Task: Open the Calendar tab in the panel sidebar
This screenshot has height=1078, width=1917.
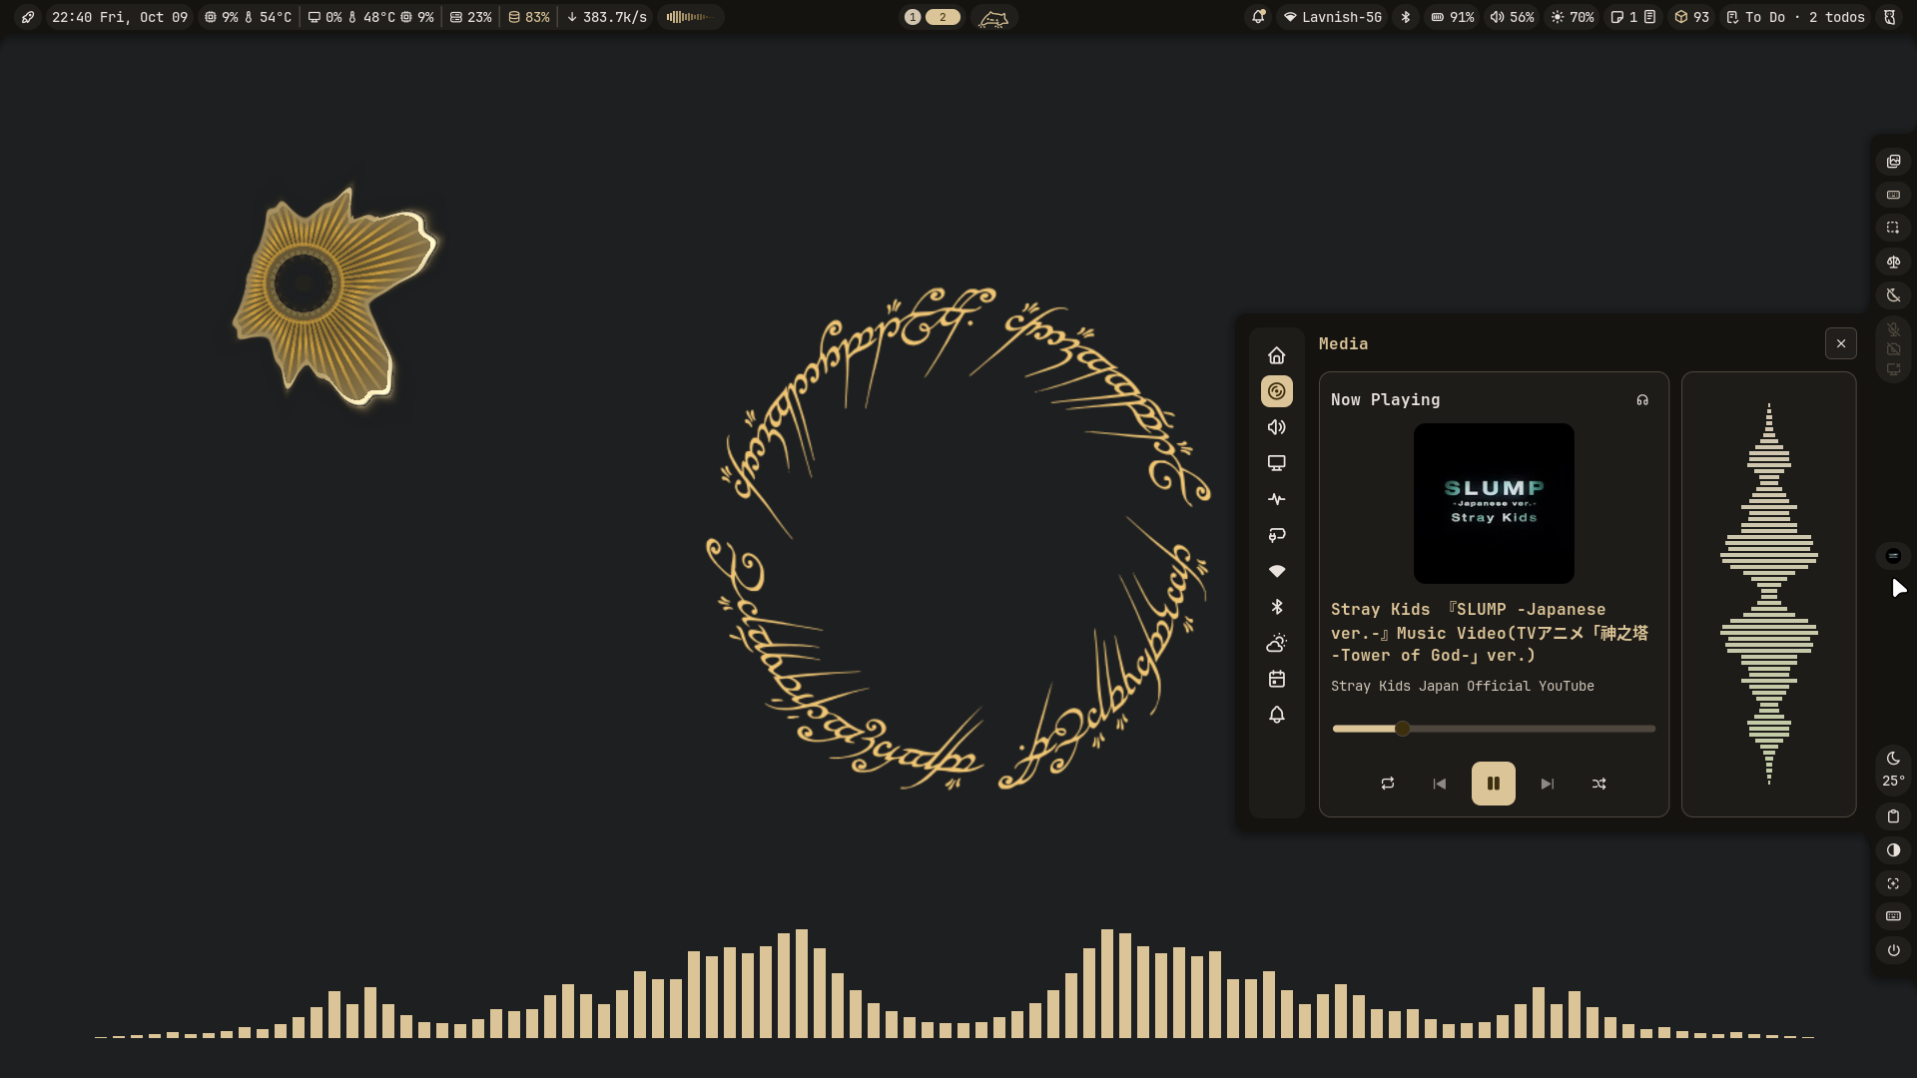Action: click(x=1276, y=679)
